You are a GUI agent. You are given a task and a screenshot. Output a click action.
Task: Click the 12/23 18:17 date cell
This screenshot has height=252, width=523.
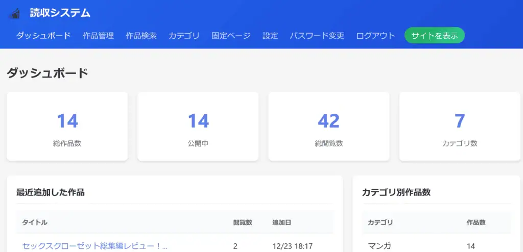292,246
